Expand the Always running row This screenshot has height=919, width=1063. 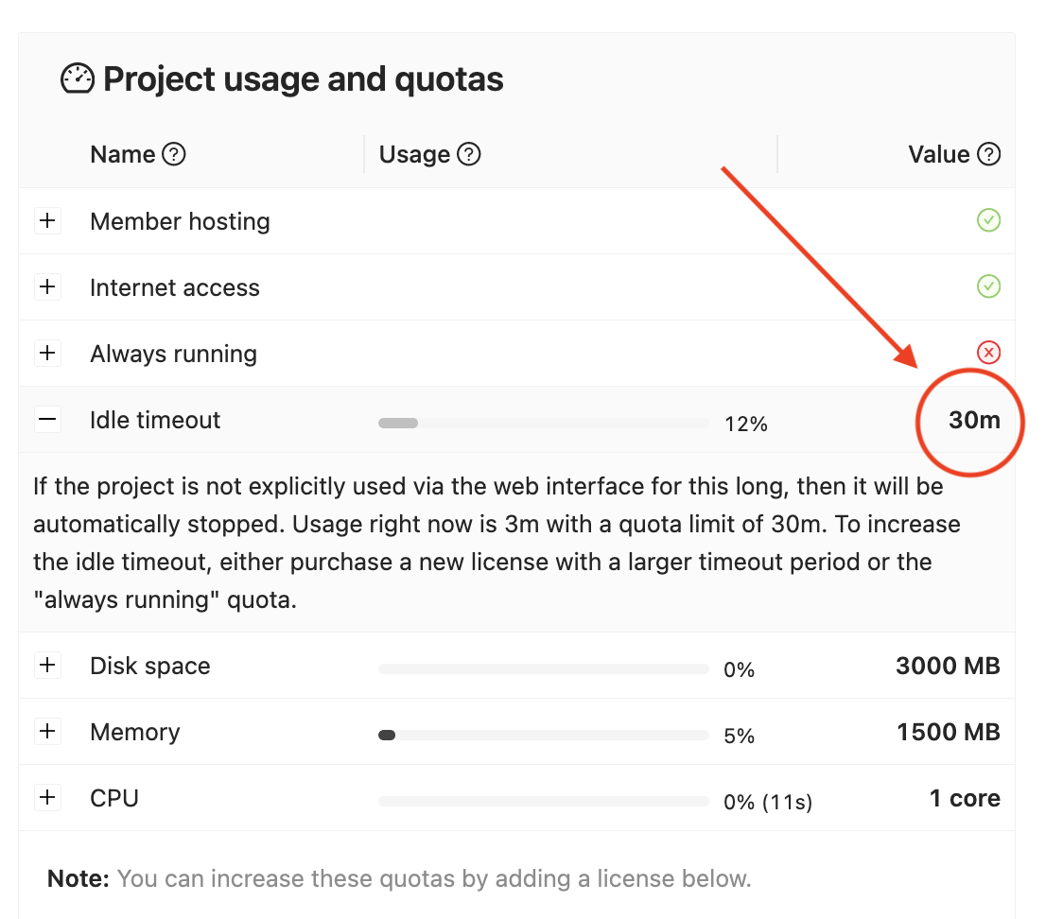click(x=47, y=354)
